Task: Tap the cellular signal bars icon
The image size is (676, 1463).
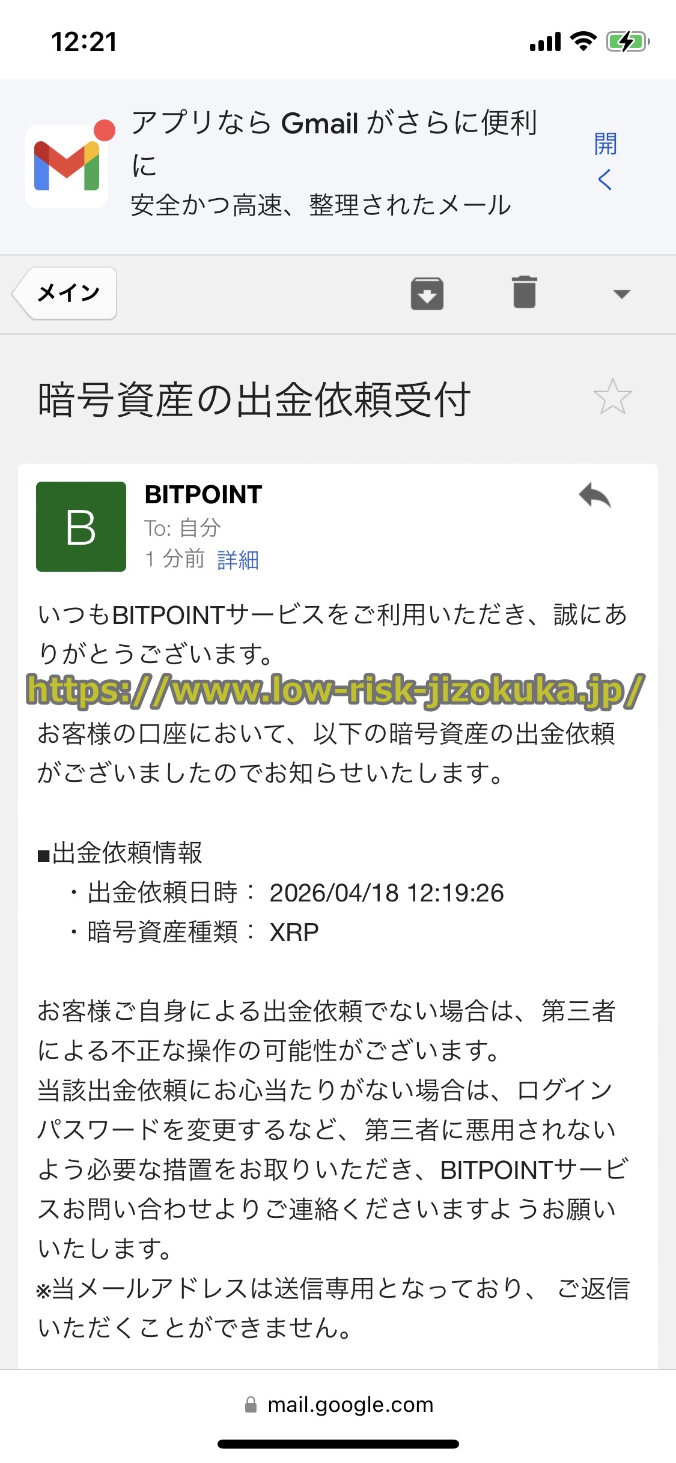Action: click(x=545, y=42)
